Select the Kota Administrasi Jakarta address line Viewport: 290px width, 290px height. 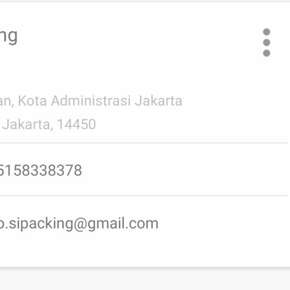coord(91,101)
